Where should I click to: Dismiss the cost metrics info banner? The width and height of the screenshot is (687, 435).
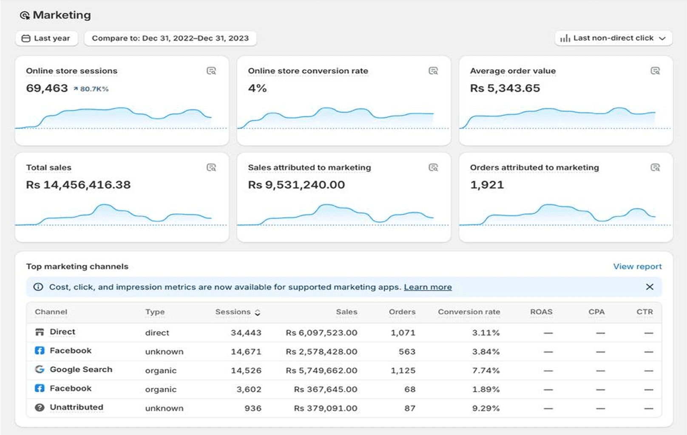tap(650, 287)
